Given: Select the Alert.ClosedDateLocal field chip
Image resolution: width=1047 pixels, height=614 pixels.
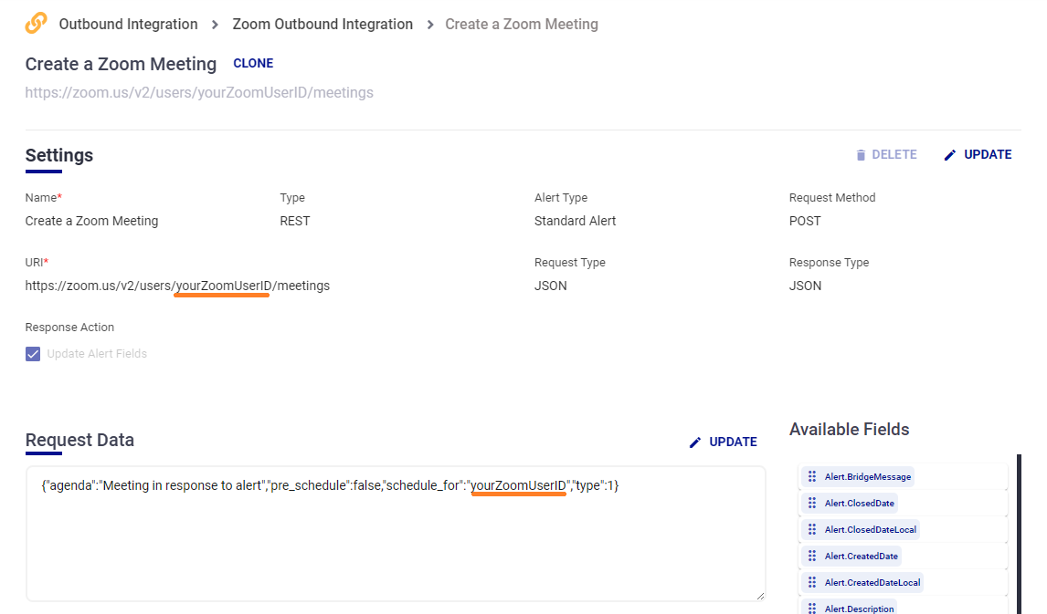Looking at the screenshot, I should [x=870, y=529].
